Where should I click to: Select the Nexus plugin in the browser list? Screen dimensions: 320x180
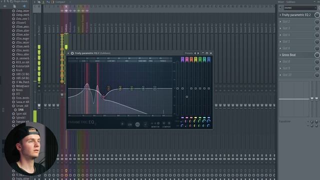click(x=19, y=90)
